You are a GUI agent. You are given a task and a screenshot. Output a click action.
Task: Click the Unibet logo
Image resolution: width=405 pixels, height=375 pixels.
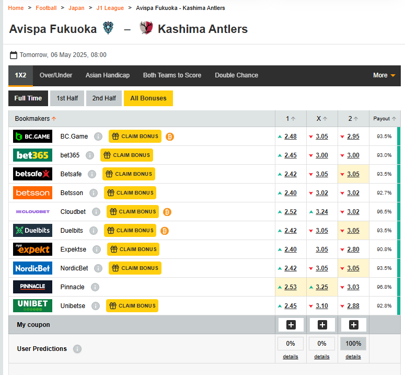(x=32, y=306)
